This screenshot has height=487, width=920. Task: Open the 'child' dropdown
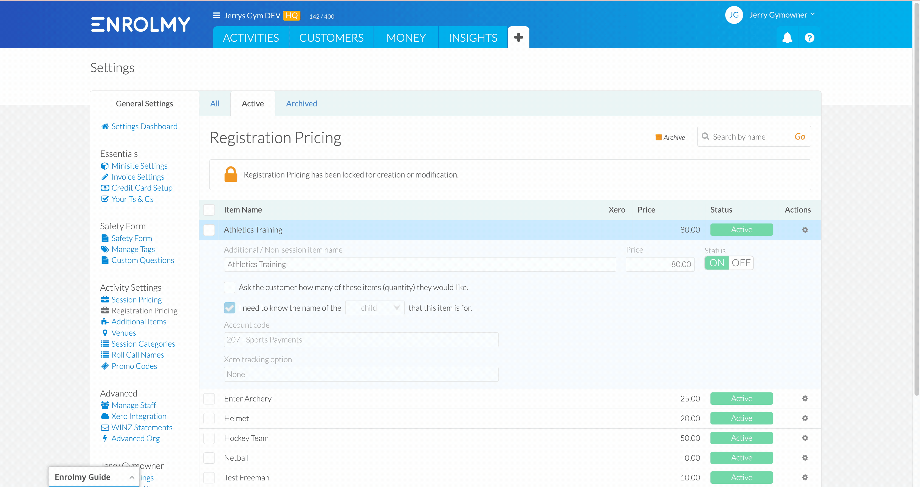pos(375,308)
